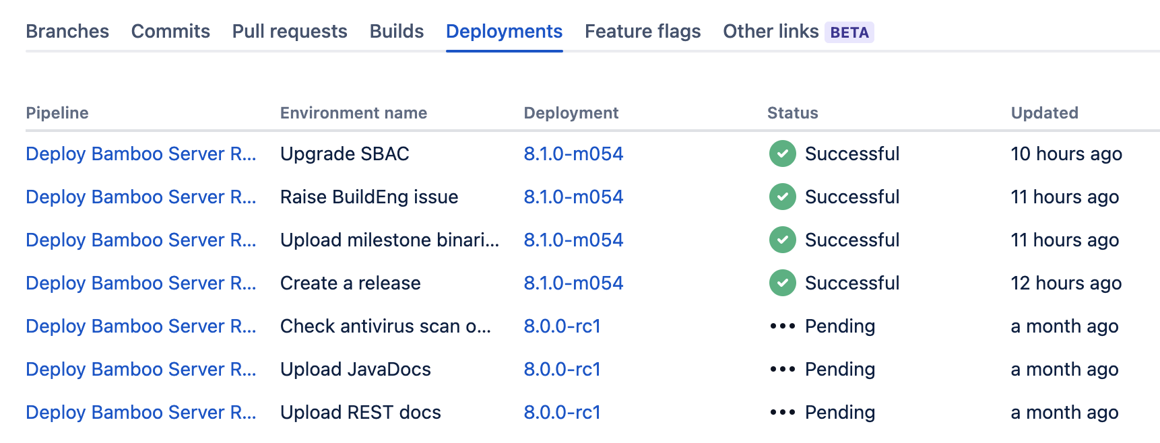Open 8.0.0-rc1 deployment for Upload REST docs
The height and width of the screenshot is (443, 1160).
[562, 412]
